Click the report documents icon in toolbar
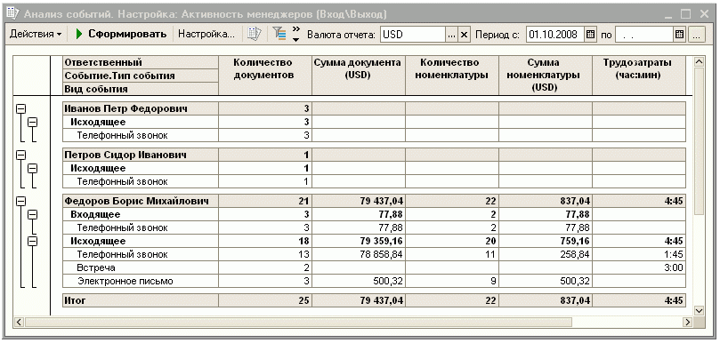Viewport: 720px width, 343px height. coord(254,34)
